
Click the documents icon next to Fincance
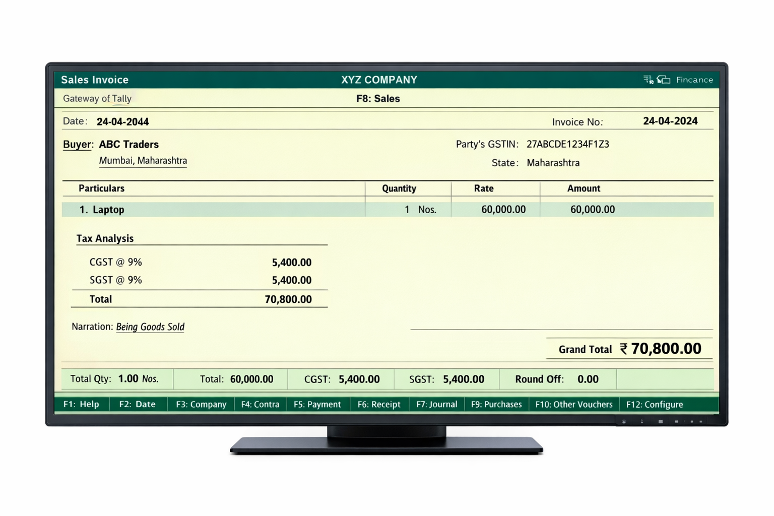click(664, 79)
